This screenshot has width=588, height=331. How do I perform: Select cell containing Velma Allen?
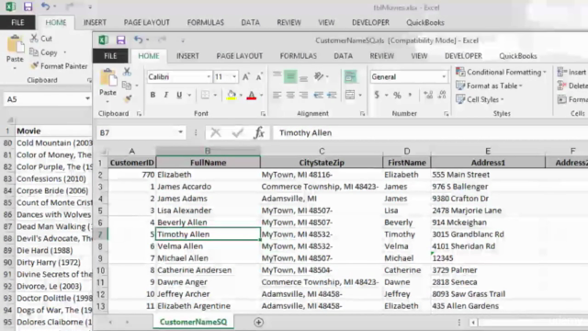click(208, 246)
